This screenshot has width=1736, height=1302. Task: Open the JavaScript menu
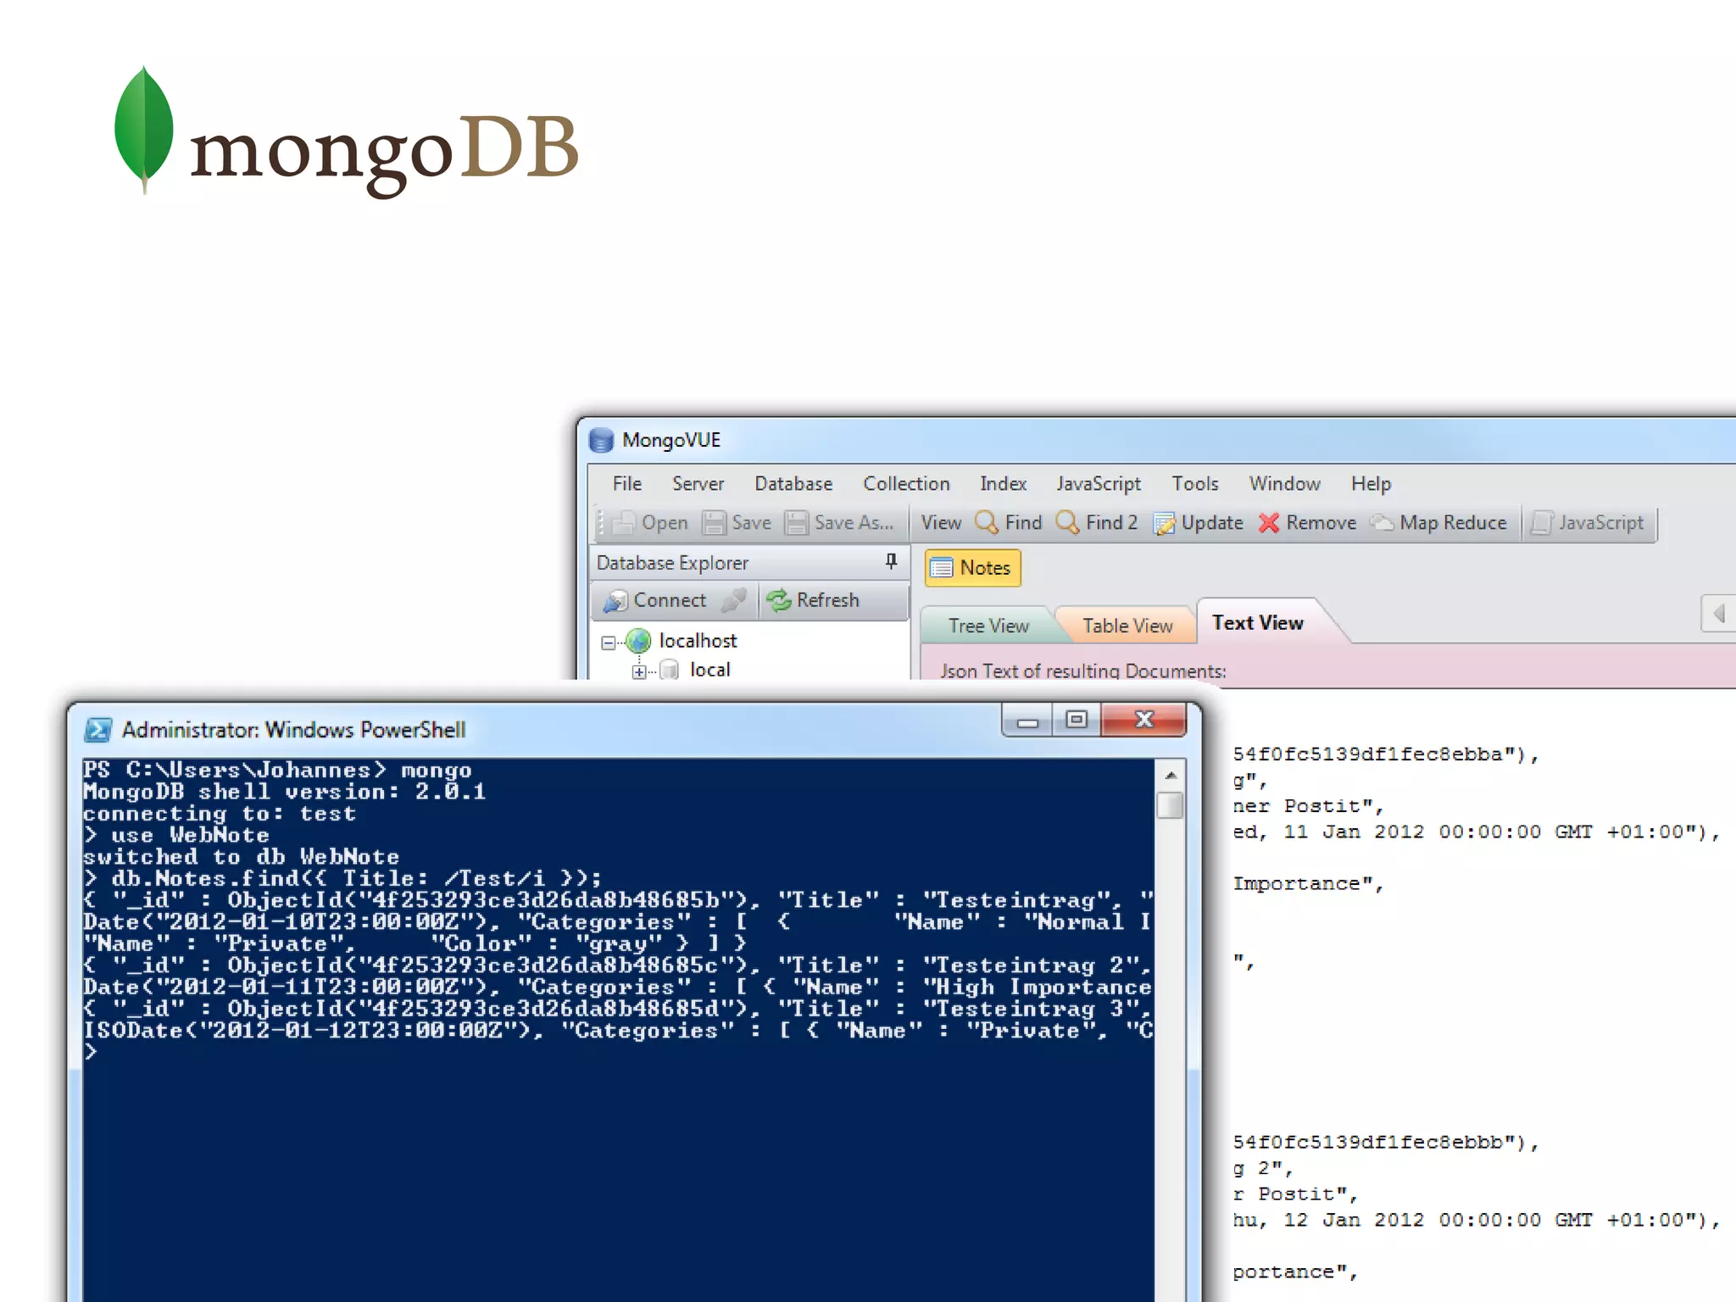tap(1098, 484)
